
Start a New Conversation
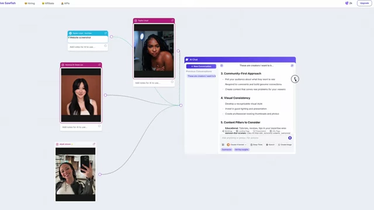coord(201,66)
